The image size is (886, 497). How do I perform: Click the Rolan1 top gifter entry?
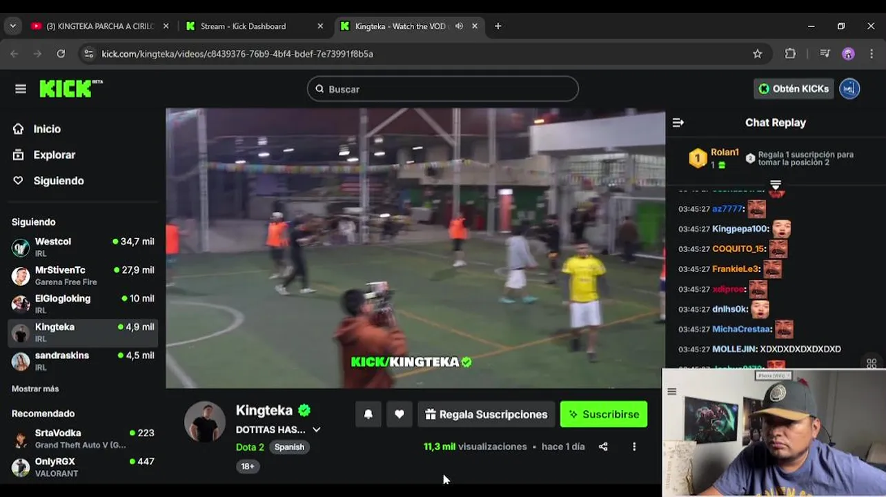click(x=713, y=158)
